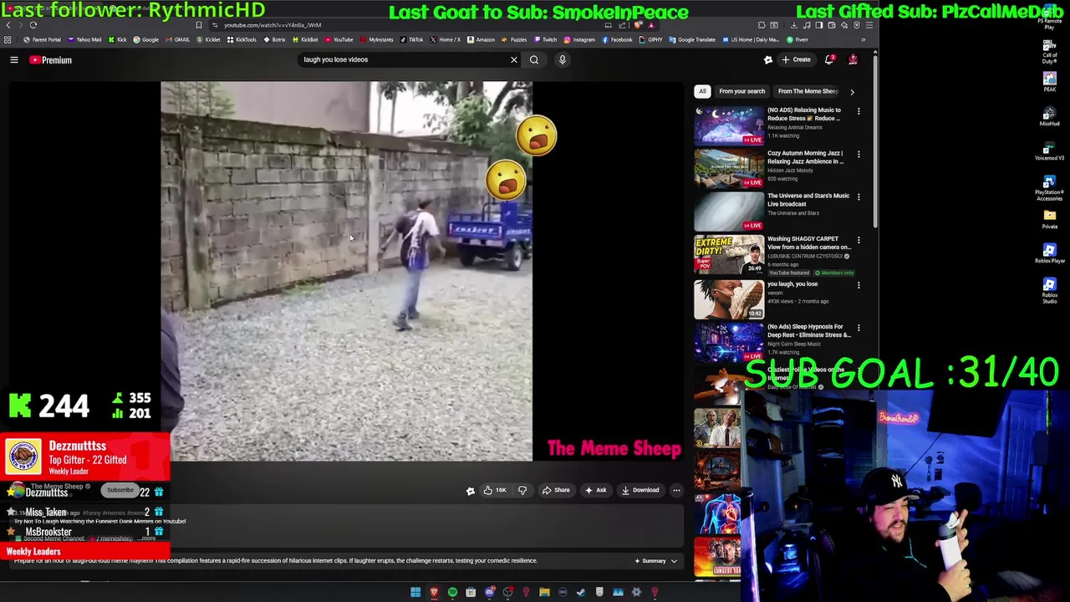
Task: Open the Roblox Player desktop shortcut
Action: tap(1050, 253)
